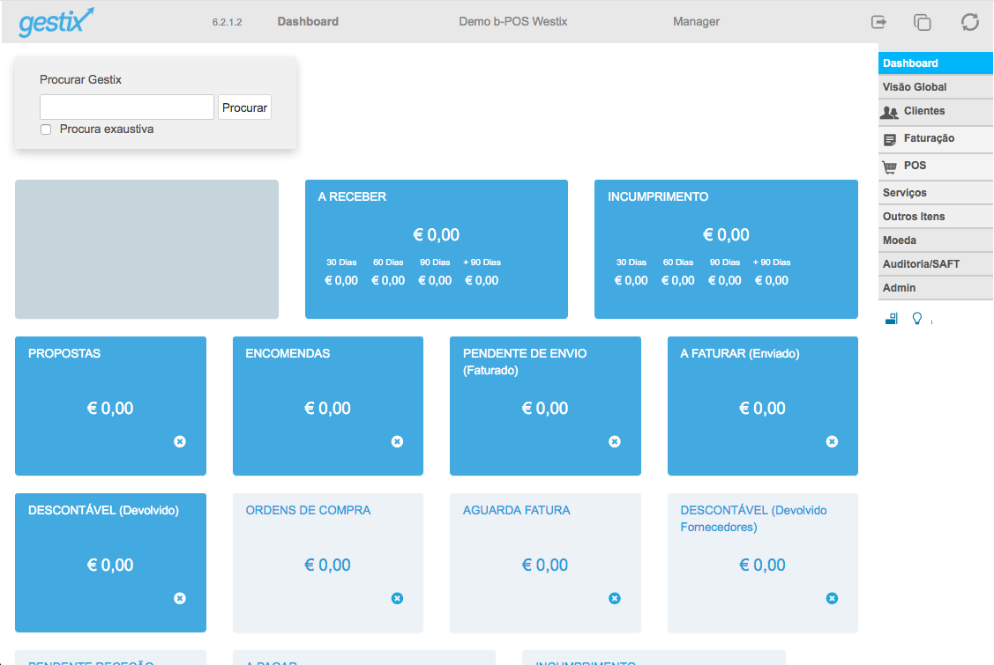Click the A RECEBER card title

pyautogui.click(x=352, y=197)
